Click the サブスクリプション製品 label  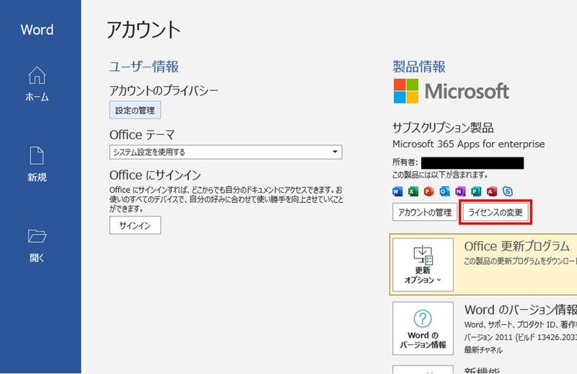(x=443, y=128)
